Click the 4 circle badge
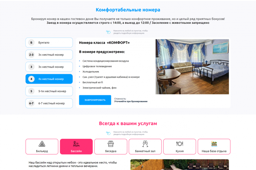256x170 pixels. point(31,79)
